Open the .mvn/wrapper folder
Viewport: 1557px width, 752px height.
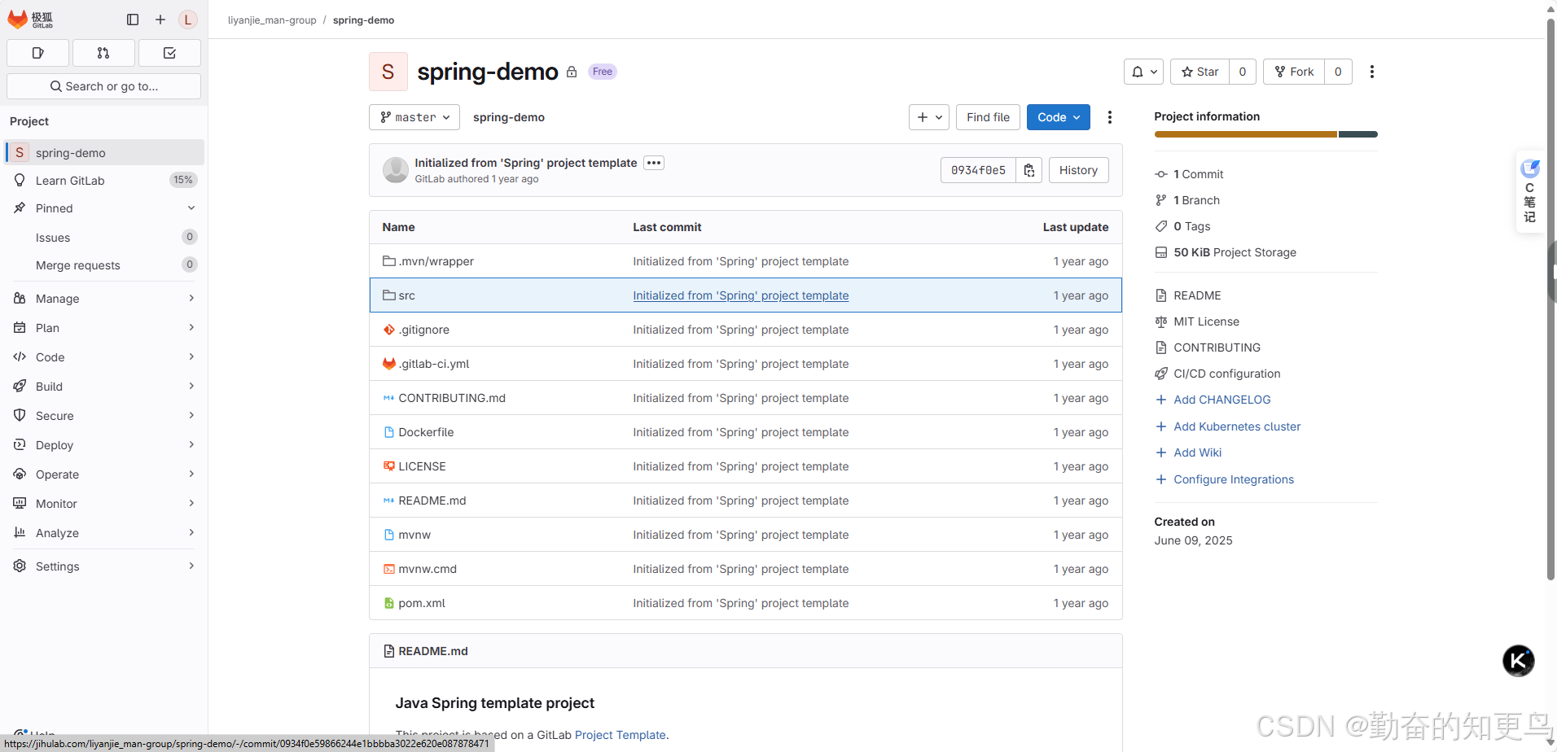436,261
